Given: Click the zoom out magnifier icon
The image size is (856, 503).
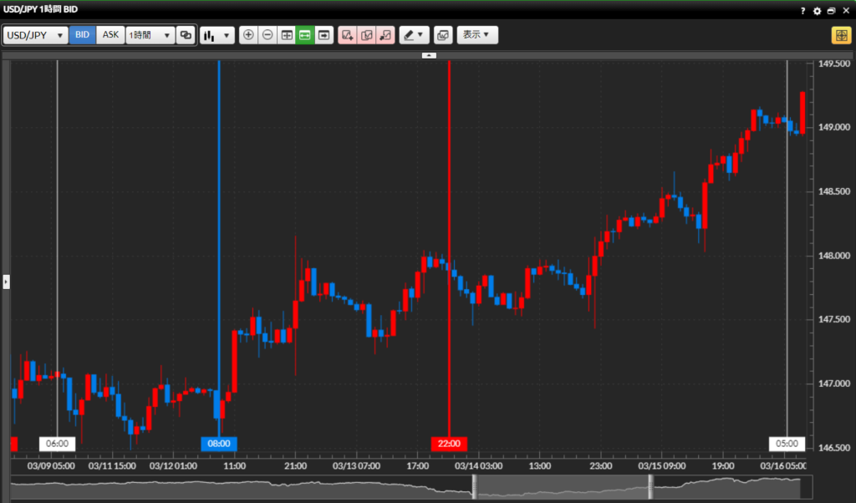Looking at the screenshot, I should (267, 35).
